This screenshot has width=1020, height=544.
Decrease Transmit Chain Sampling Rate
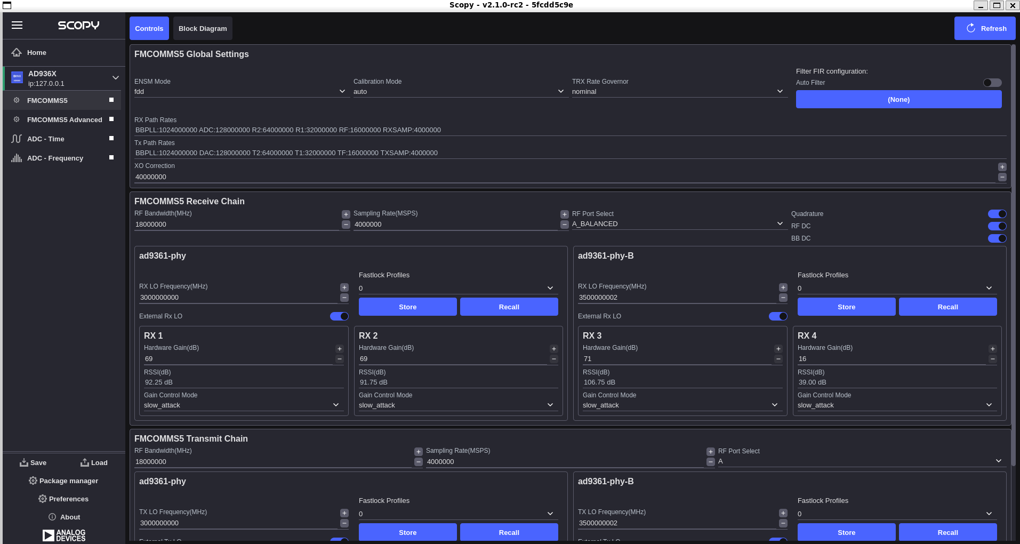coord(711,462)
